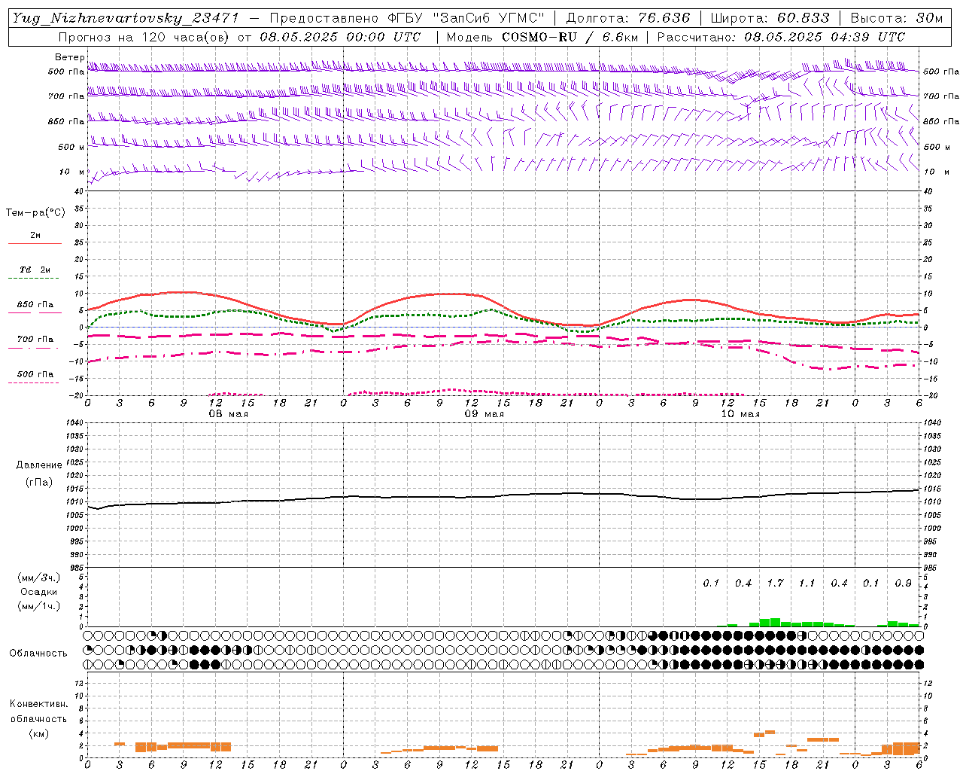Click the solid red 2м legend line
963x771 pixels.
click(35, 243)
